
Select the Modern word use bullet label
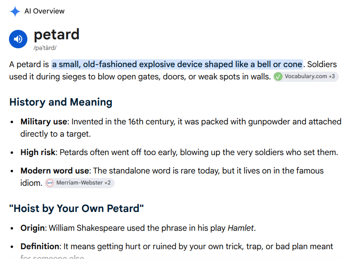(x=55, y=171)
